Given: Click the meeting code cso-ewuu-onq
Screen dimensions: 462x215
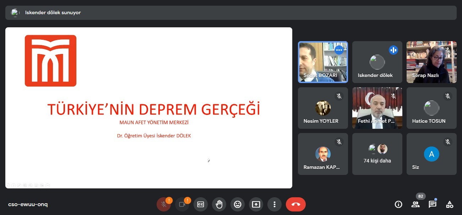Looking at the screenshot, I should tap(28, 204).
